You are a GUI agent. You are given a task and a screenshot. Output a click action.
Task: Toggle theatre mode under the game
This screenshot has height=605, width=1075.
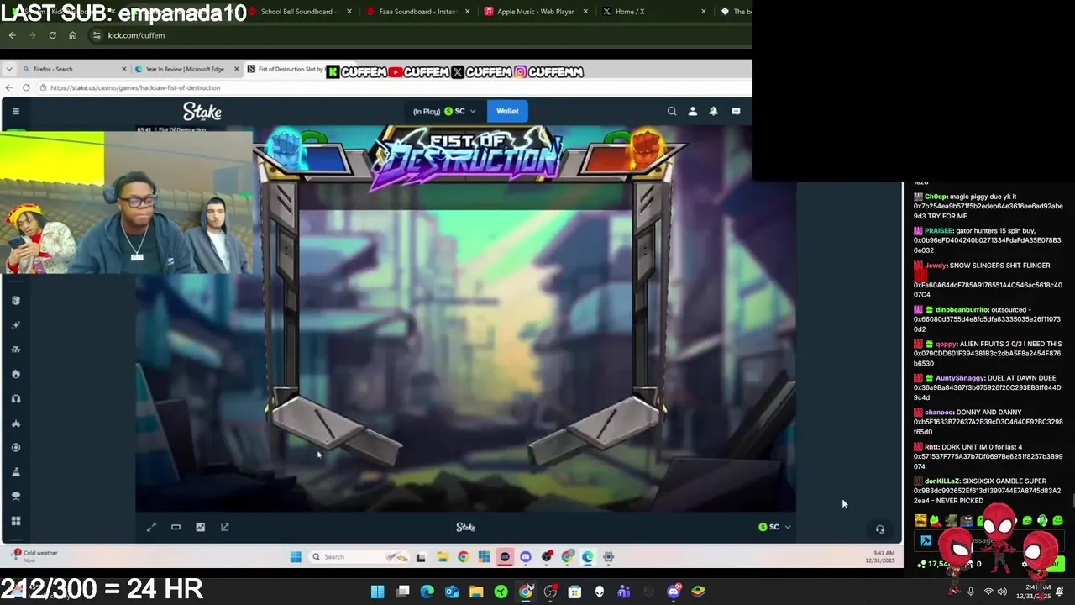coord(176,527)
